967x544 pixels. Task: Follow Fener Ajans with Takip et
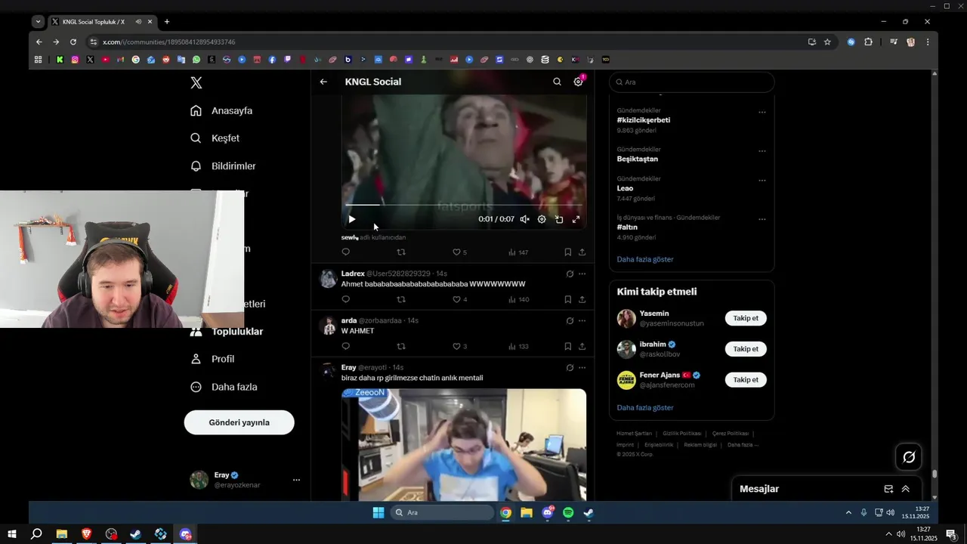coord(746,380)
